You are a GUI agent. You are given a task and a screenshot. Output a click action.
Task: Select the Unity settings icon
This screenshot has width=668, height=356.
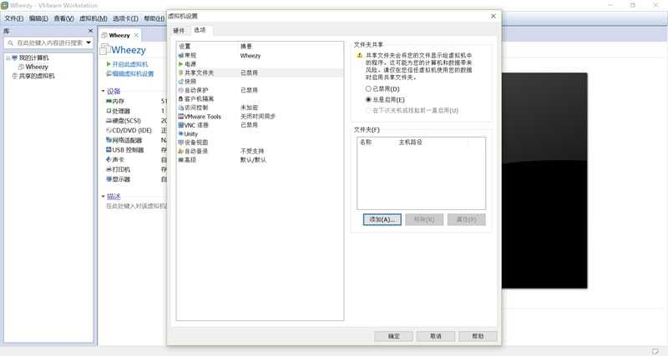(180, 133)
